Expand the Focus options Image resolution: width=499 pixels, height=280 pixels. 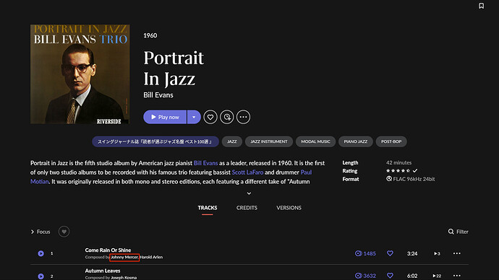click(x=40, y=232)
